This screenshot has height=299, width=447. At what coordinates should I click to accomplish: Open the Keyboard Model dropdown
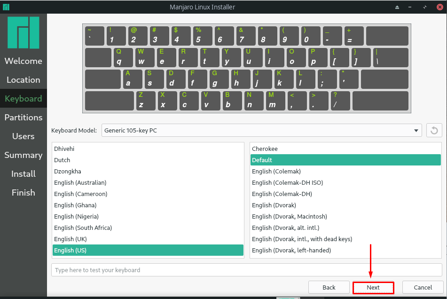261,131
